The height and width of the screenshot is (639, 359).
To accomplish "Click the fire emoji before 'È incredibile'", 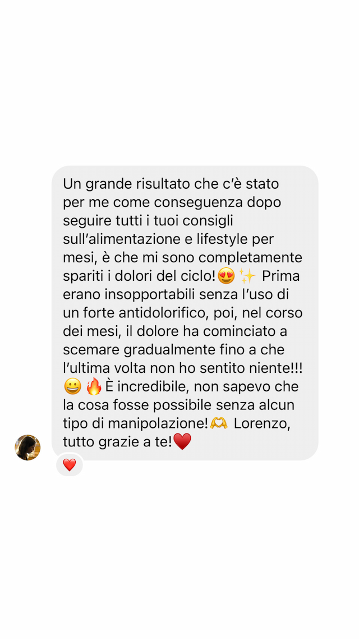I will (94, 387).
